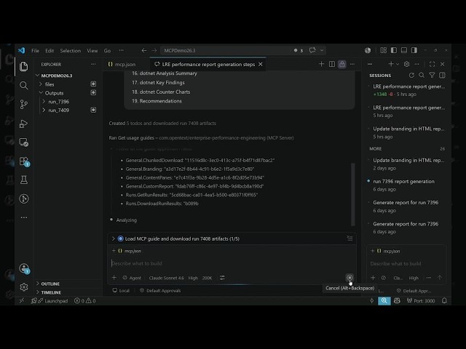Open notifications bell in status bar
466x349 pixels.
[x=444, y=300]
